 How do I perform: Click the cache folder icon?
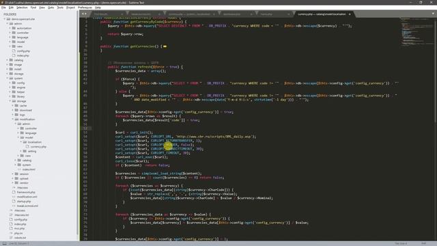(x=16, y=106)
